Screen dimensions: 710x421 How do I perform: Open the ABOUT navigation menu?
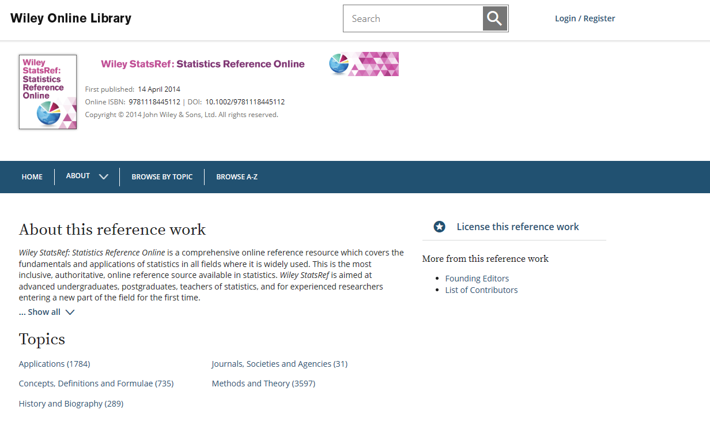tap(78, 176)
